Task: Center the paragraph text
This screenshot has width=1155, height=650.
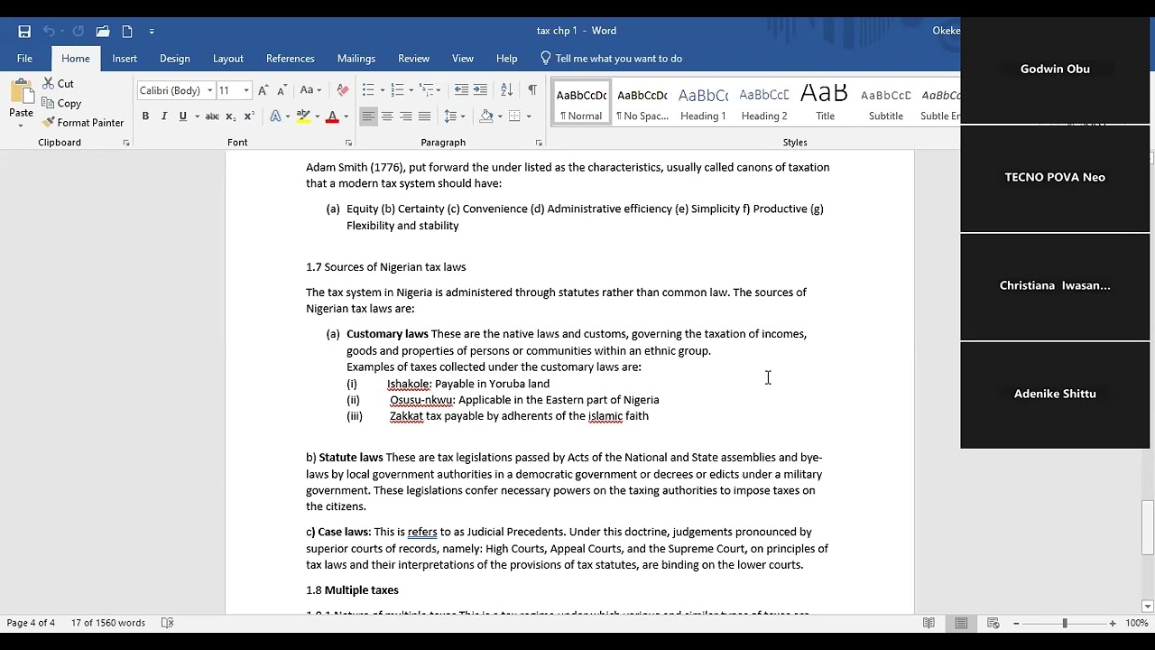Action: pos(387,116)
